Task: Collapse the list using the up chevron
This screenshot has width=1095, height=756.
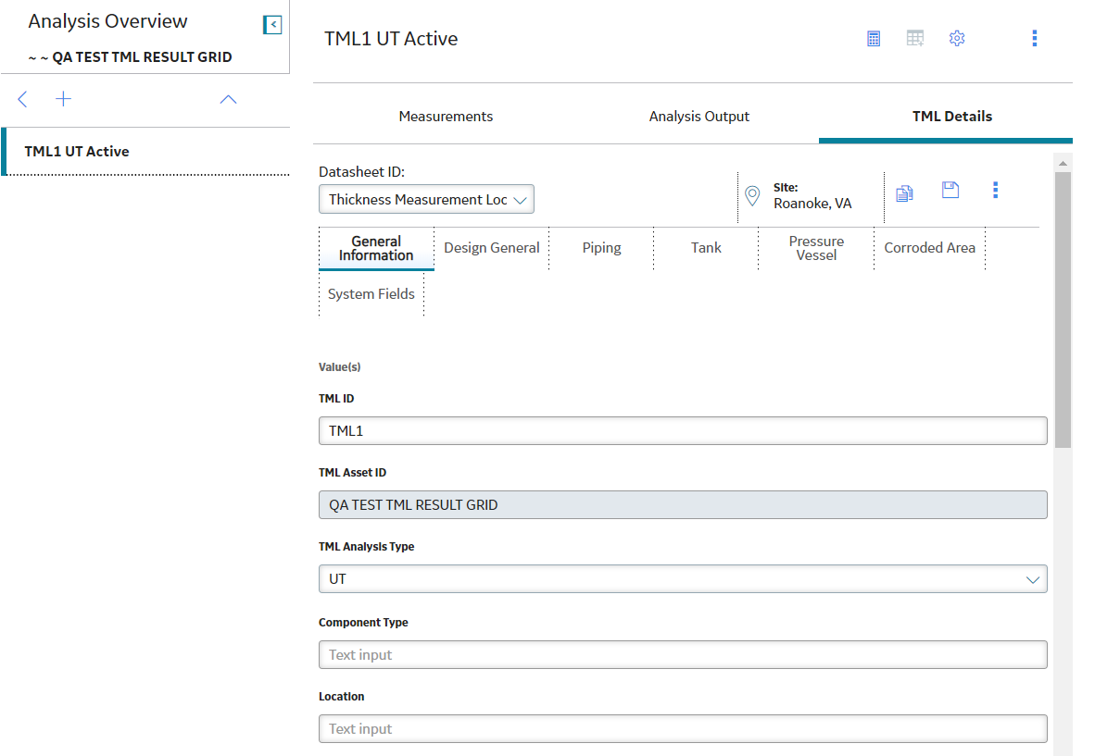Action: pos(229,100)
